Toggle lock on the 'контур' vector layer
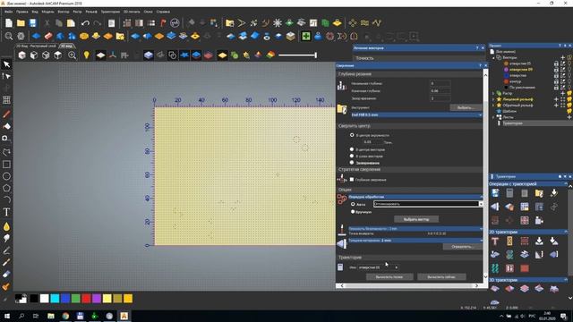Image resolution: width=573 pixels, height=322 pixels. pyautogui.click(x=556, y=81)
